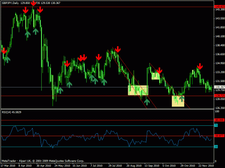Select the 130.367 current price tag
Image resolution: width=225 pixels, height=168 pixels.
click(220, 87)
